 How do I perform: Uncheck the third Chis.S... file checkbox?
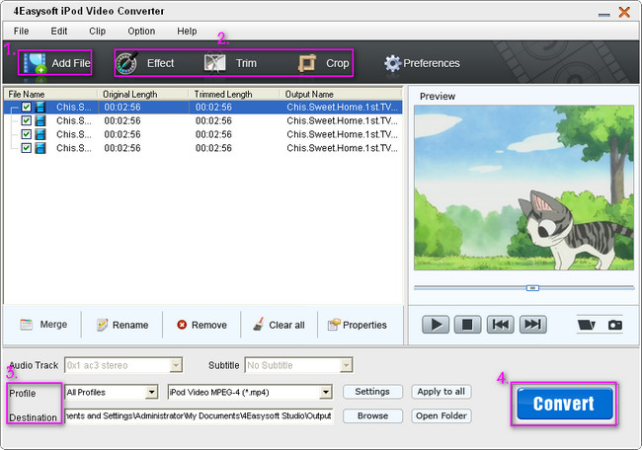click(27, 134)
